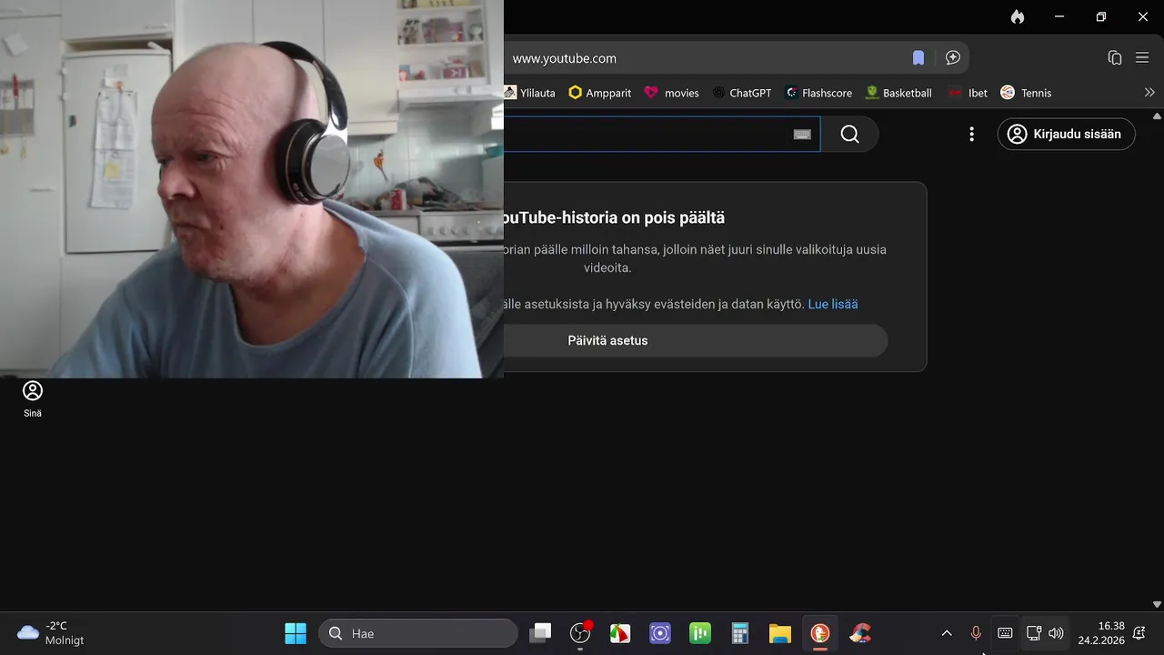Open the Windows Start menu
Screen dimensions: 1164x655
296,633
